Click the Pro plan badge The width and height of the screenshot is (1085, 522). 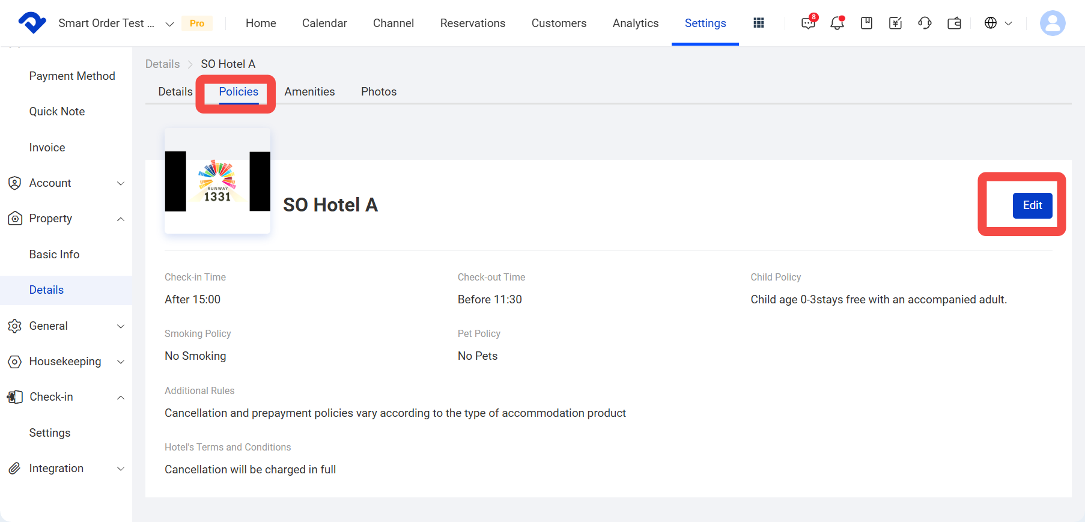pyautogui.click(x=197, y=23)
